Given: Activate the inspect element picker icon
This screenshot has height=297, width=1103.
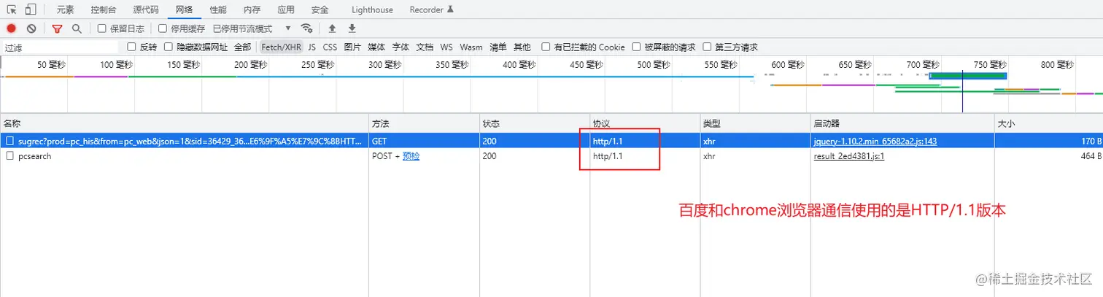Looking at the screenshot, I should coord(12,9).
